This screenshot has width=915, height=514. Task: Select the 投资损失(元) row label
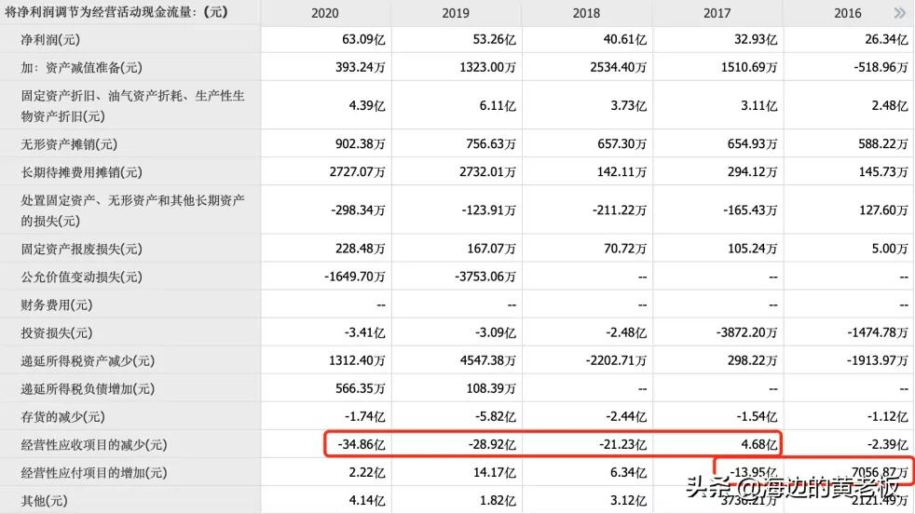57,332
